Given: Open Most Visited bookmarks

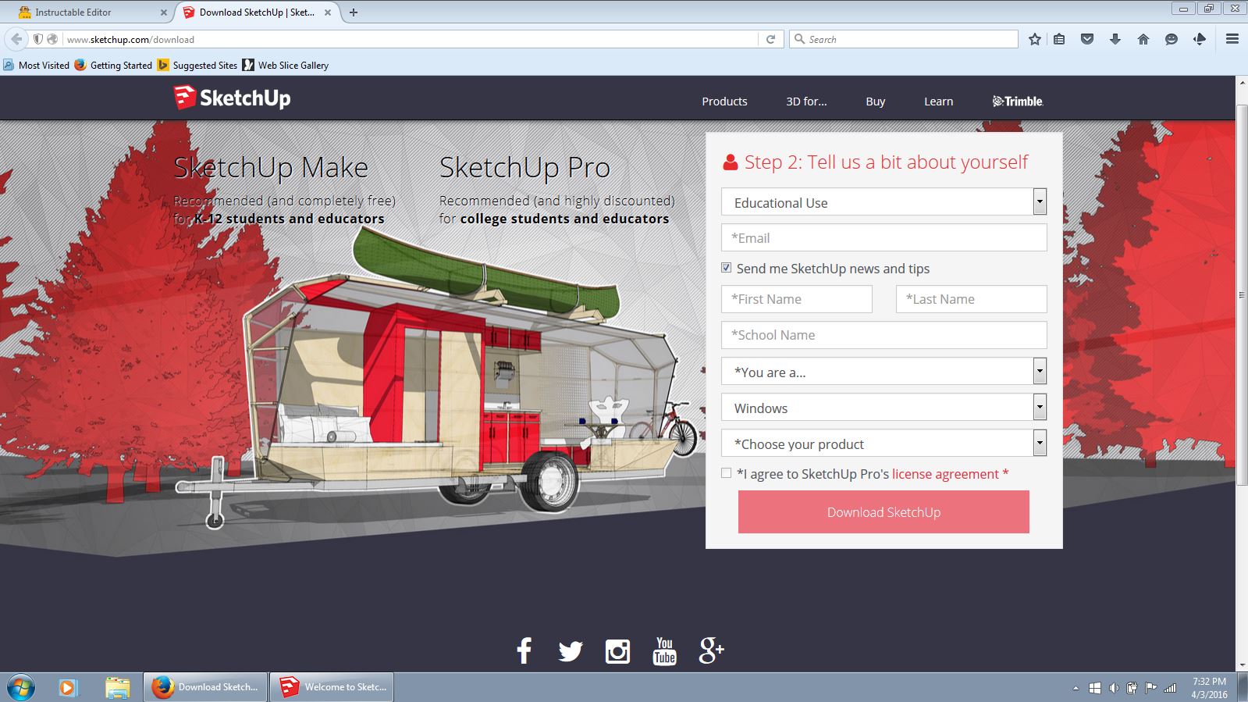Looking at the screenshot, I should pyautogui.click(x=37, y=66).
